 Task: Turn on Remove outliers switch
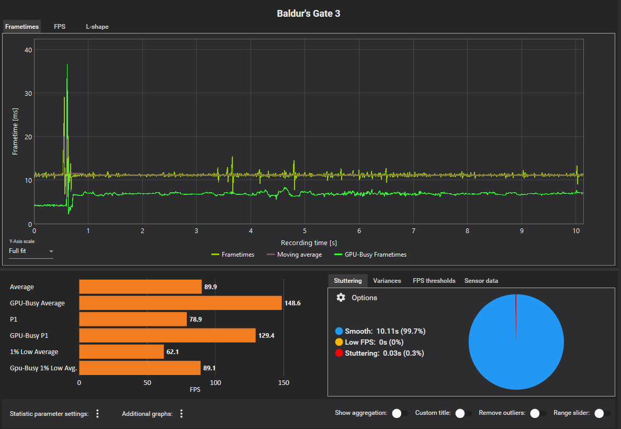click(x=538, y=413)
